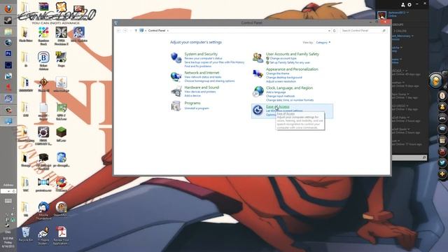Open the System and Security category
448x252 pixels.
click(x=201, y=54)
